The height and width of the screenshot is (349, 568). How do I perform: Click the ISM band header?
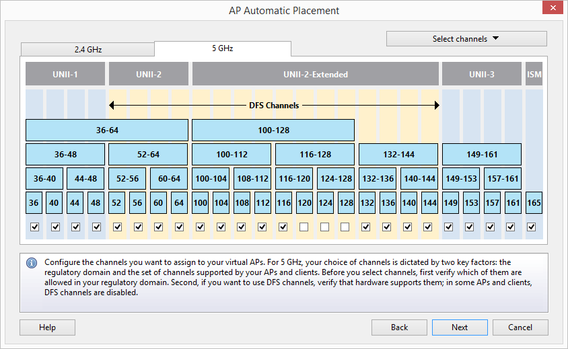(534, 74)
